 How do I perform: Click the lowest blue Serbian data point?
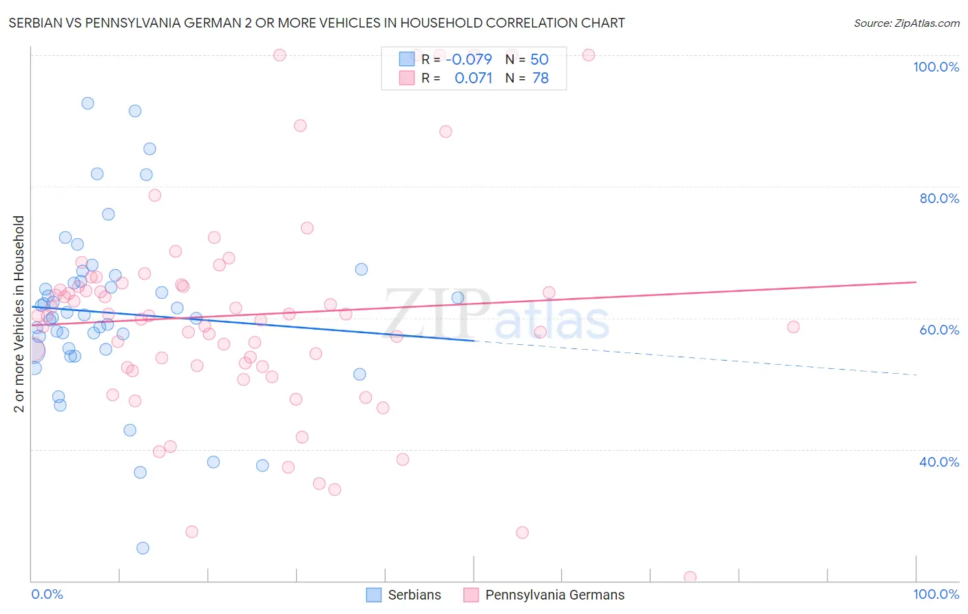[x=143, y=548]
